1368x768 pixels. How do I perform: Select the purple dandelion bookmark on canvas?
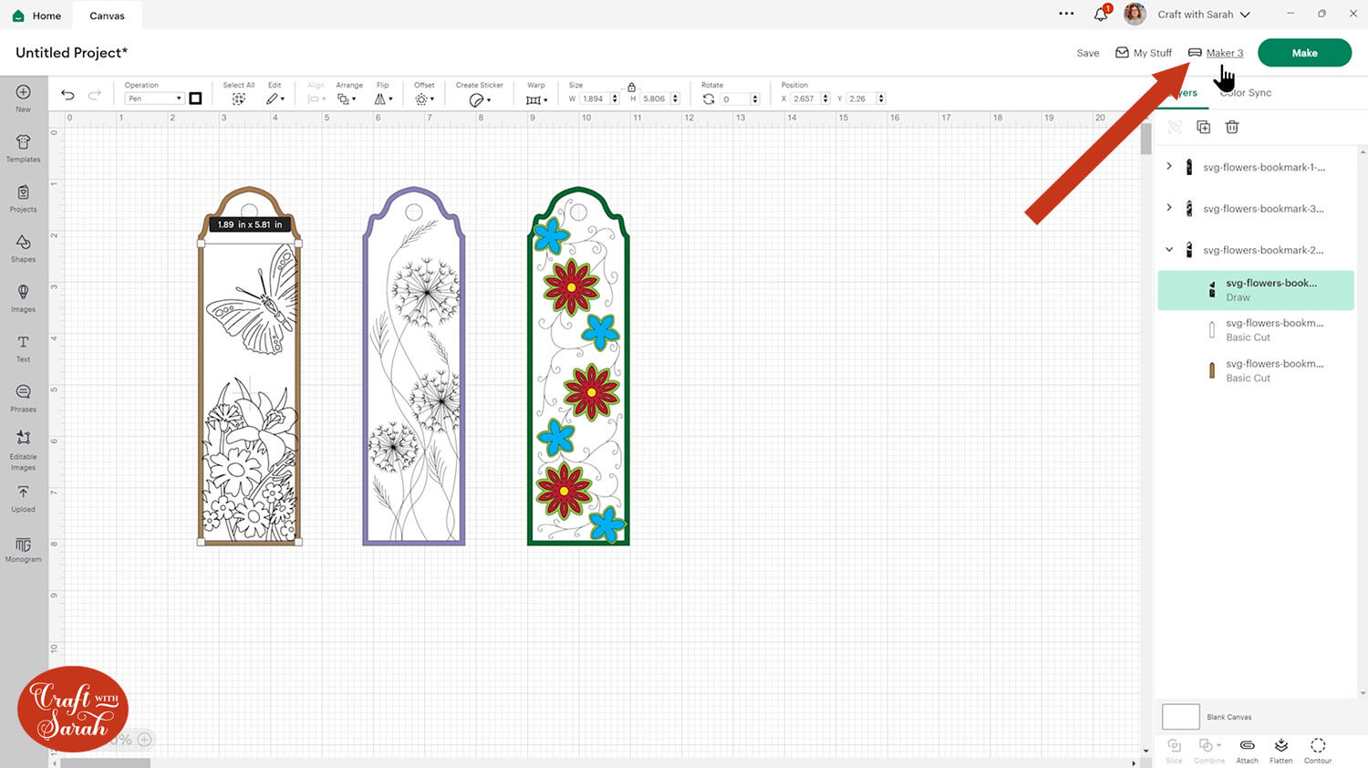(414, 366)
